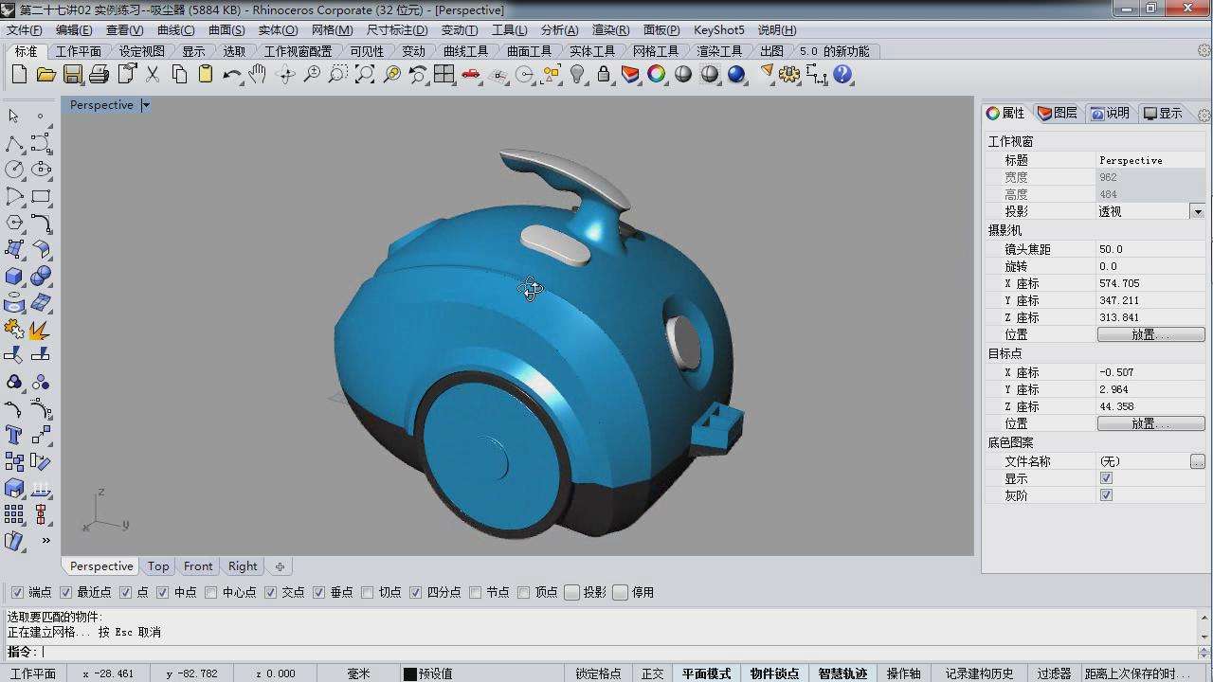Open the KeyShot5 menu
Viewport: 1213px width, 682px height.
pyautogui.click(x=719, y=30)
